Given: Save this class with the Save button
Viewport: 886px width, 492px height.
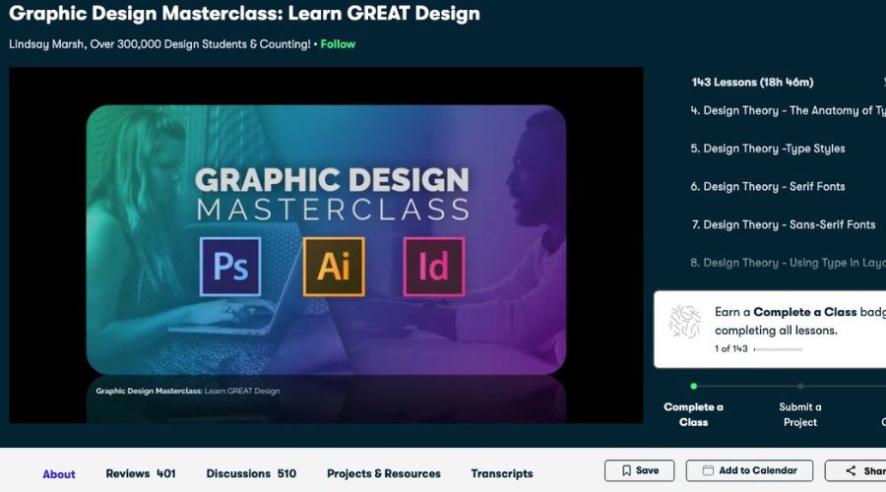Looking at the screenshot, I should tap(639, 470).
